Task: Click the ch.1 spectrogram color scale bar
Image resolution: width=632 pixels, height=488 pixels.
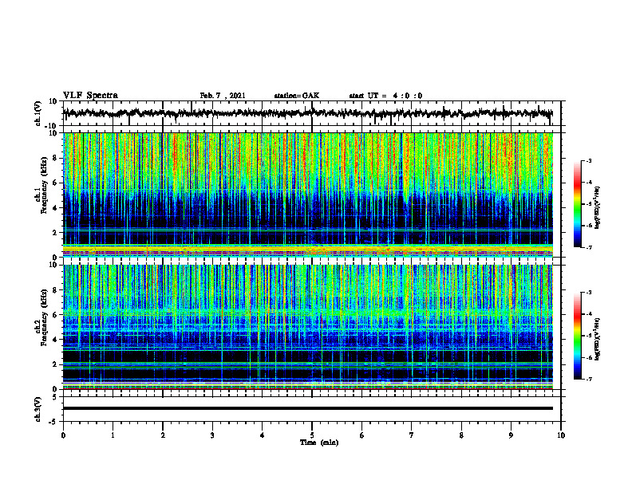Action: (578, 204)
